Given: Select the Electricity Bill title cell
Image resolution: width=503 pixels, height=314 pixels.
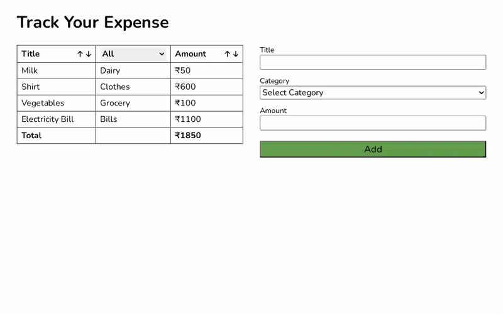Looking at the screenshot, I should 48,119.
